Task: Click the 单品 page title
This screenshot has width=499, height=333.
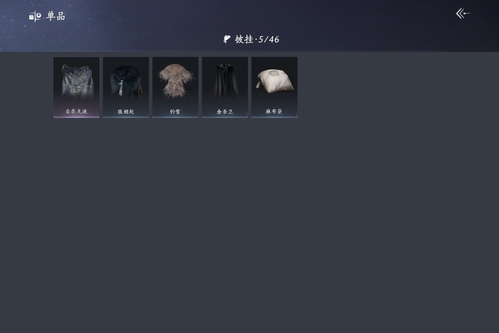Action: pos(56,16)
